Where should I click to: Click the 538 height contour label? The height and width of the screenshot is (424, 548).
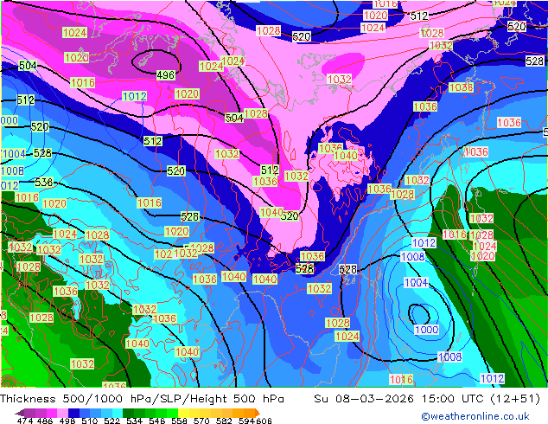tap(44, 183)
